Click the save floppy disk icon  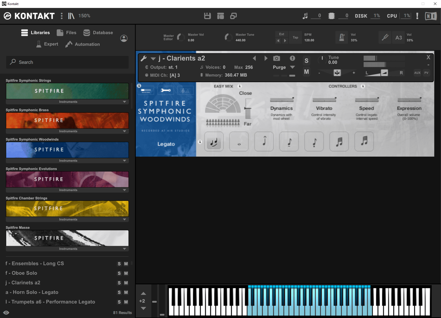tap(207, 16)
